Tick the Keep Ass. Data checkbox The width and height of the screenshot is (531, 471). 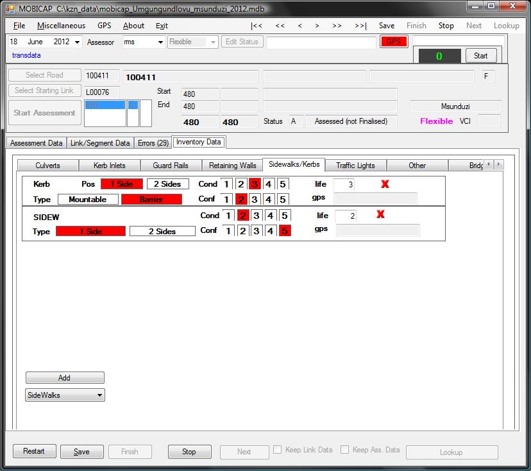345,450
